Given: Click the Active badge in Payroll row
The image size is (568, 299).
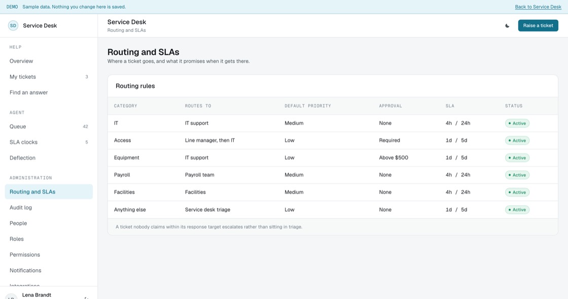Looking at the screenshot, I should (x=517, y=175).
